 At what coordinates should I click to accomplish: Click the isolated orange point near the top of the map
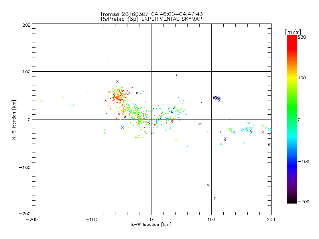[108, 58]
